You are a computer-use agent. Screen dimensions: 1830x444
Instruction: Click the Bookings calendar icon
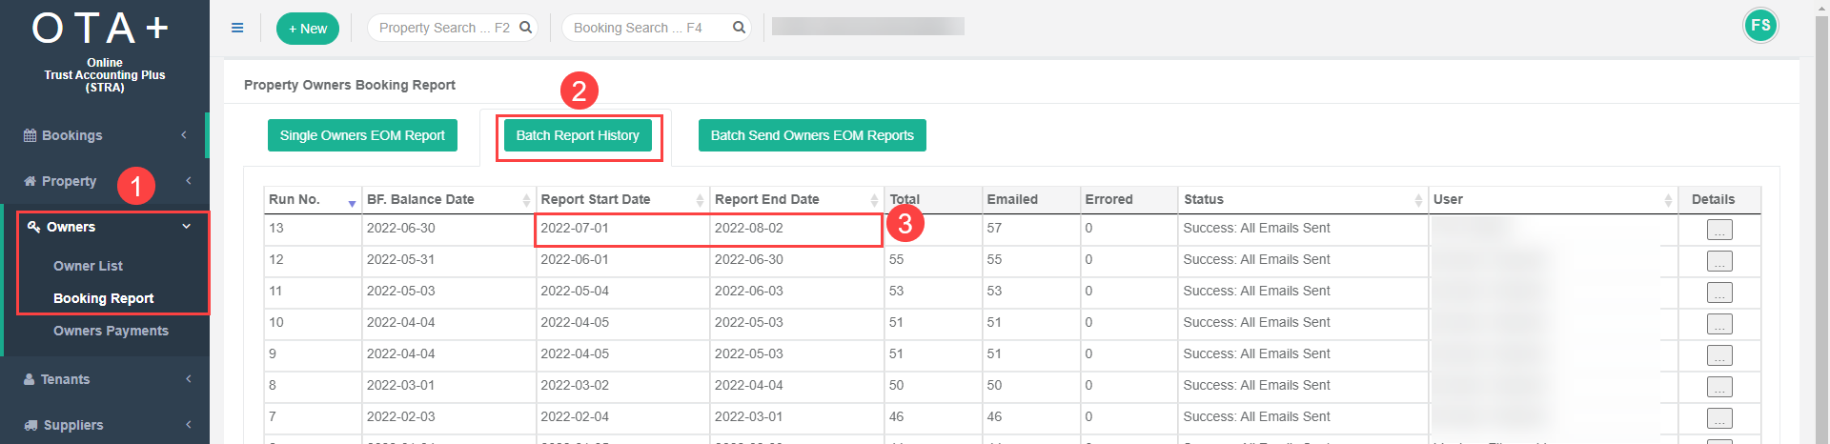click(30, 135)
